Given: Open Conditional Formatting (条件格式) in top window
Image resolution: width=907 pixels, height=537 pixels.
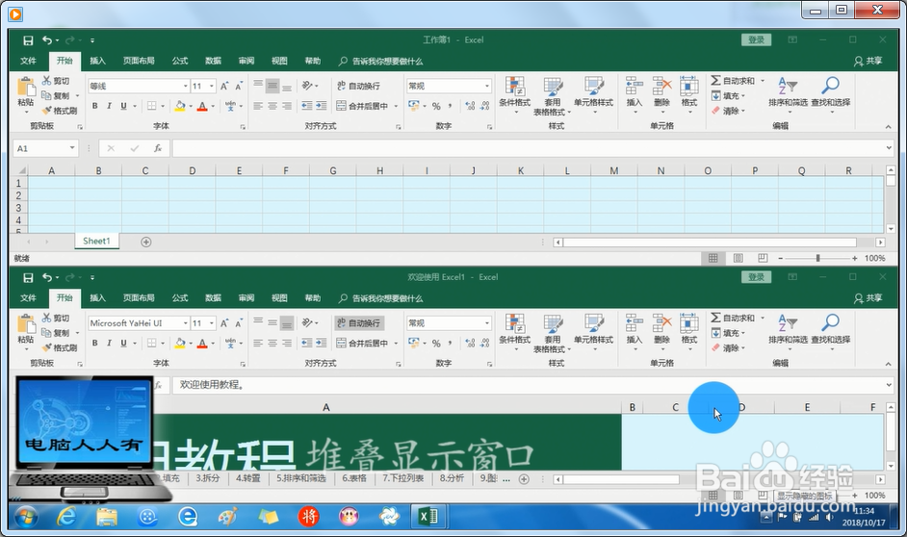Looking at the screenshot, I should click(x=514, y=95).
